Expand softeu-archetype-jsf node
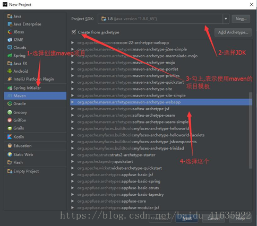Image resolution: width=257 pixels, height=226 pixels. click(72, 109)
